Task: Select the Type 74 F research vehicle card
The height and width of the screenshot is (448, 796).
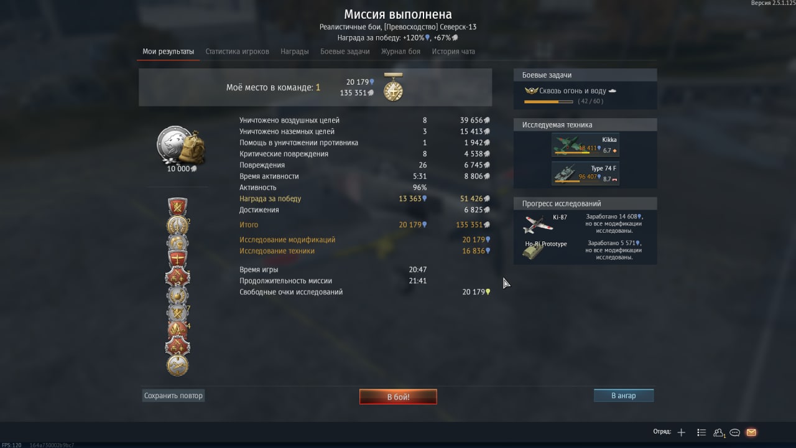Action: [x=585, y=174]
